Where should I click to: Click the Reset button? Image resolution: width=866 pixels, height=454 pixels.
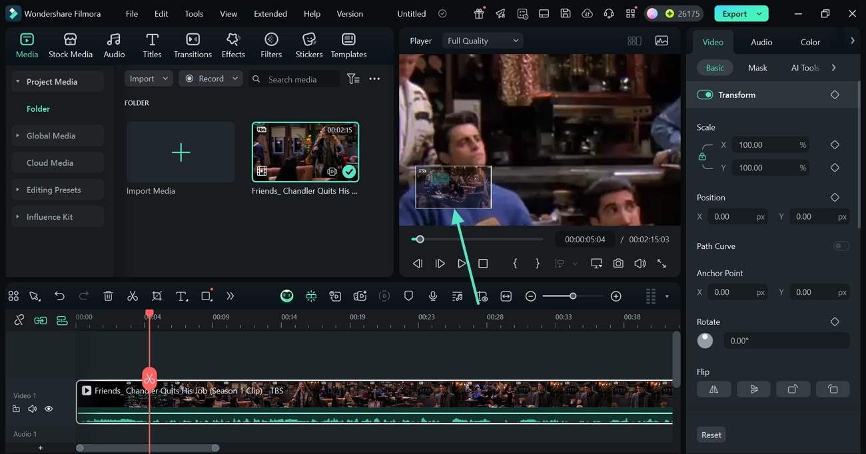click(x=711, y=434)
